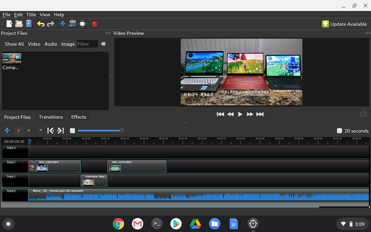
Task: Go to previous marker
Action: click(x=50, y=130)
